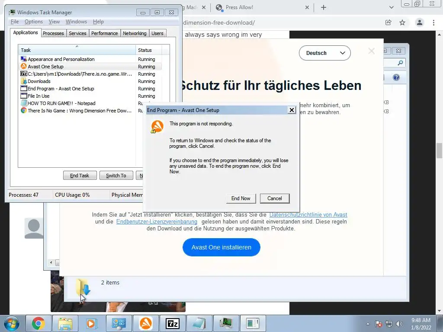
Task: Close the Press Allow! tab
Action: click(x=307, y=8)
